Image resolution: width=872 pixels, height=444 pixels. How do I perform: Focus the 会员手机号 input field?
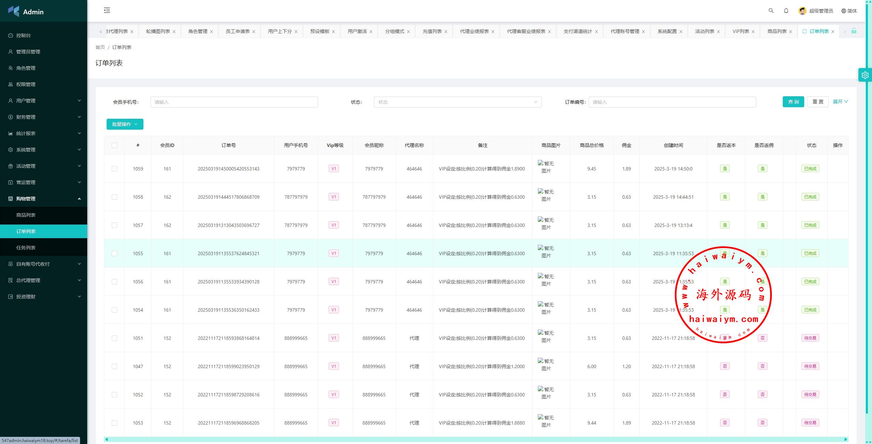[x=234, y=102]
